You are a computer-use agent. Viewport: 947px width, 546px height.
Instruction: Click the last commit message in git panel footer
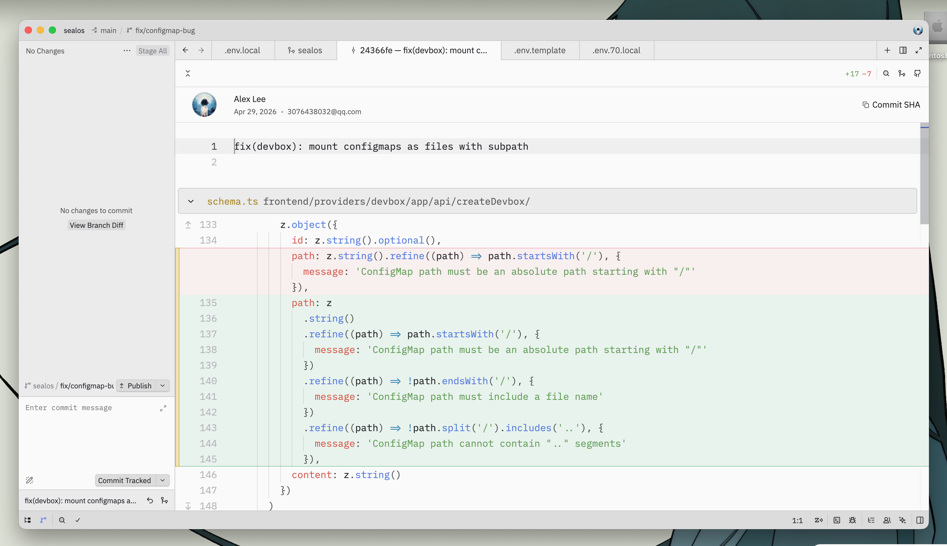coord(80,501)
